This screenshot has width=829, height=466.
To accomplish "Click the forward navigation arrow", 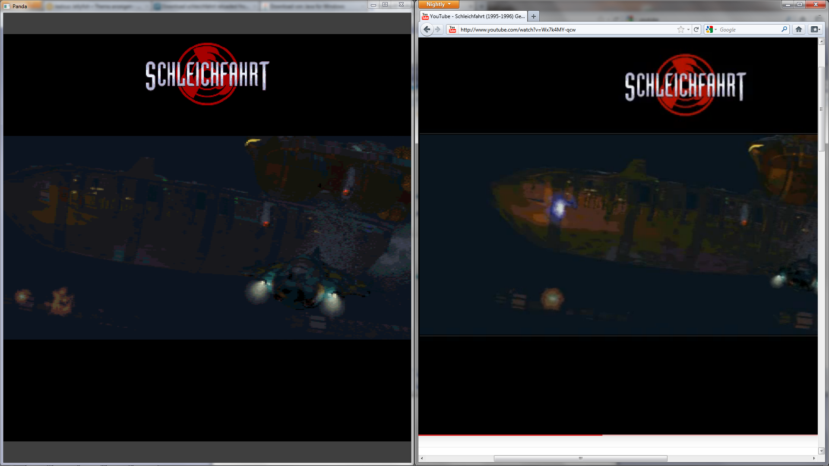I will click(x=438, y=29).
